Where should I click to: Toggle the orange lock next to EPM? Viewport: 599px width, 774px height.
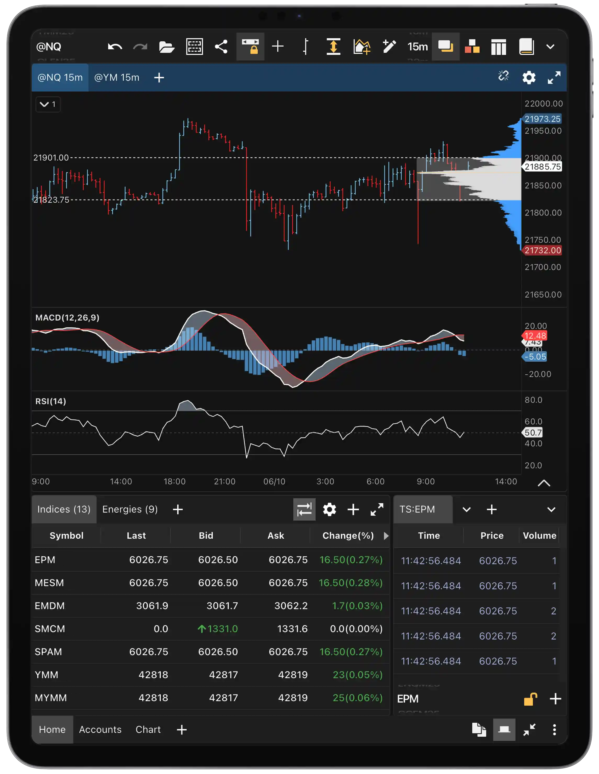point(530,699)
